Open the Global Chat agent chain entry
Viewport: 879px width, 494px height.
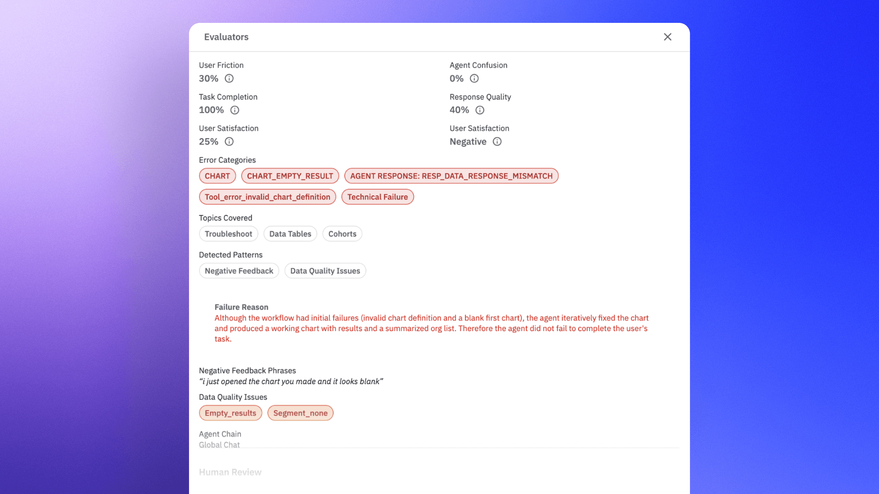(219, 444)
